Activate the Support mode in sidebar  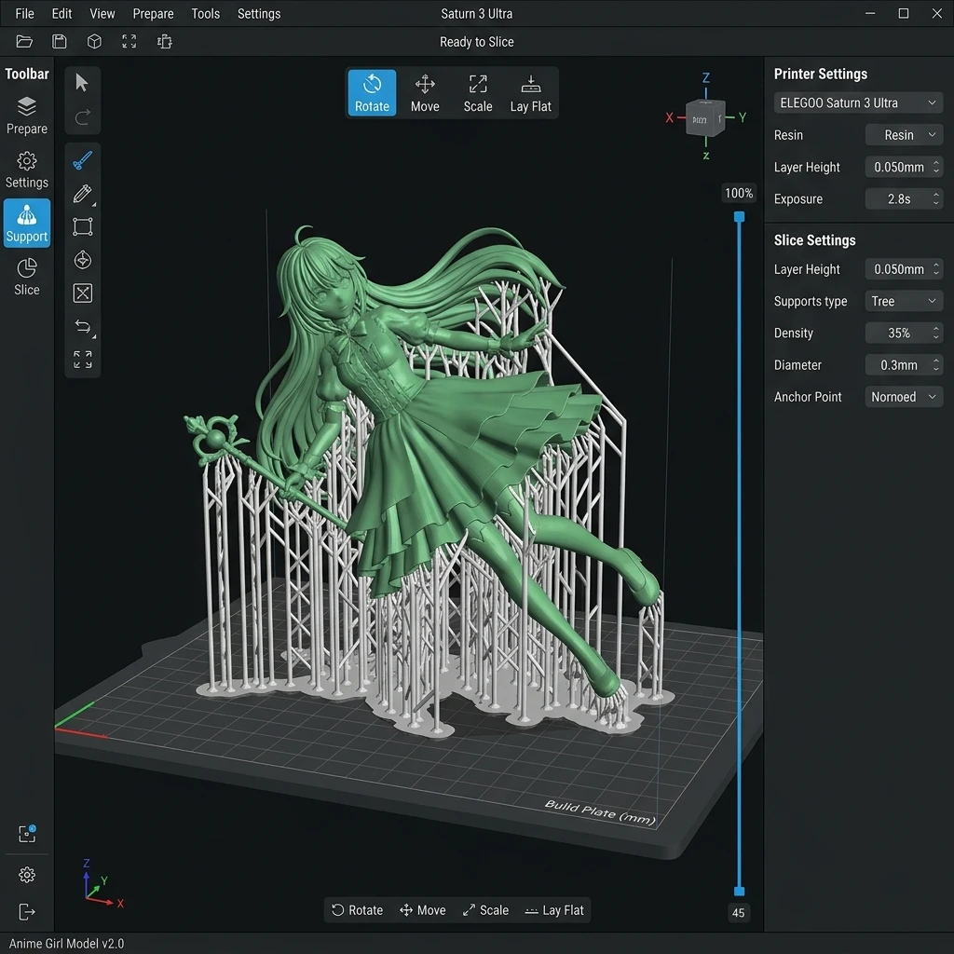[x=27, y=224]
